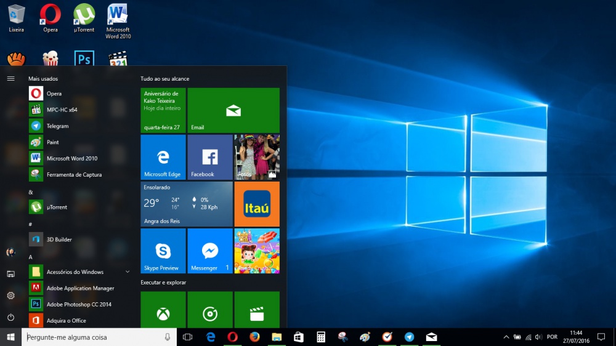Image resolution: width=616 pixels, height=346 pixels.
Task: Click the Windows Start button
Action: (10, 337)
